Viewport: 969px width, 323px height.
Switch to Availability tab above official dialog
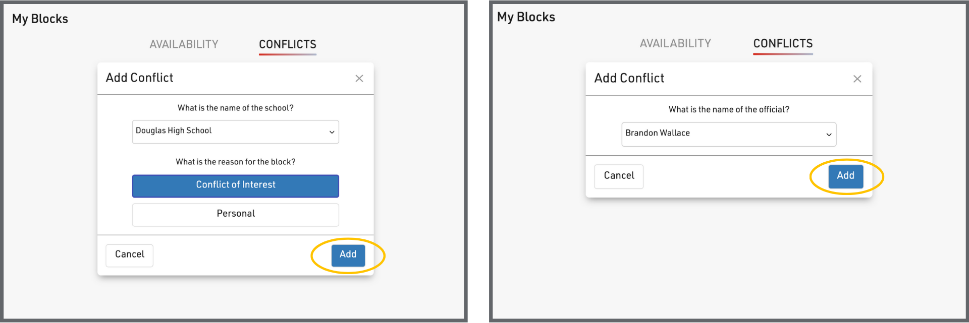(x=675, y=43)
